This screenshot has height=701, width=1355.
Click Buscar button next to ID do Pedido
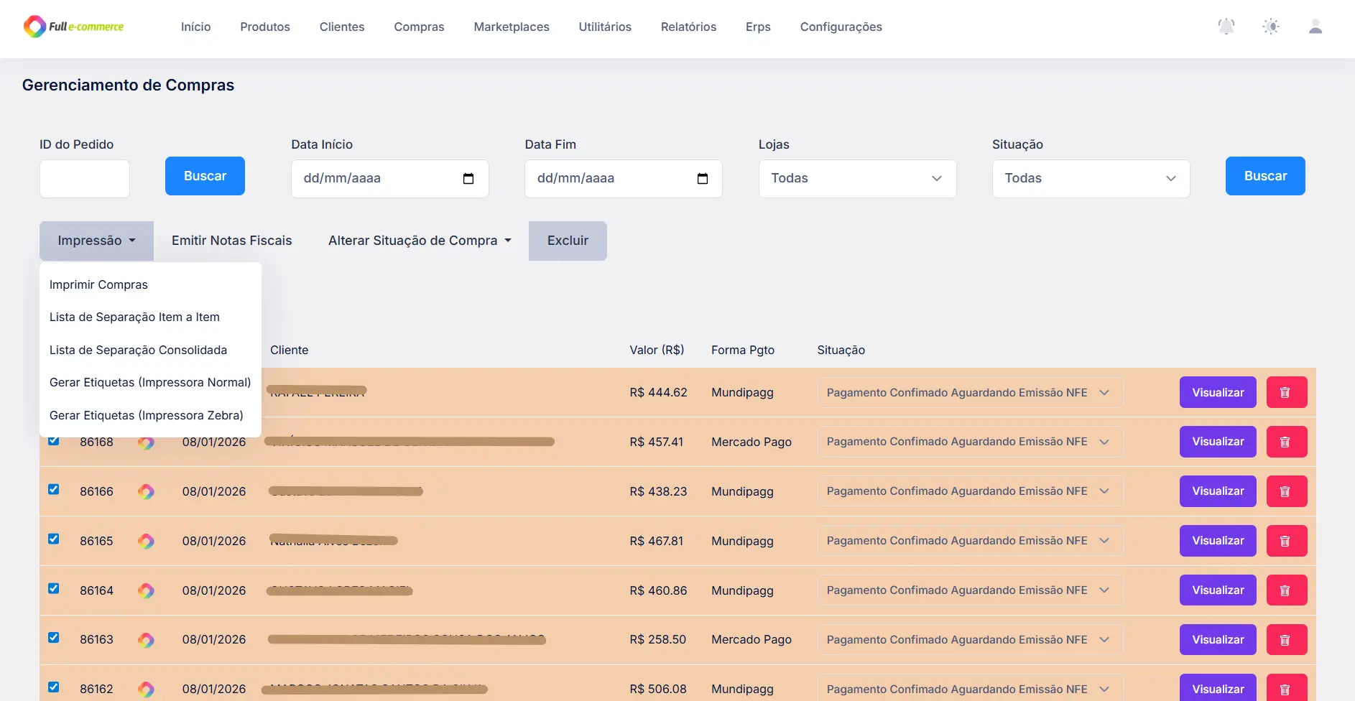[205, 176]
